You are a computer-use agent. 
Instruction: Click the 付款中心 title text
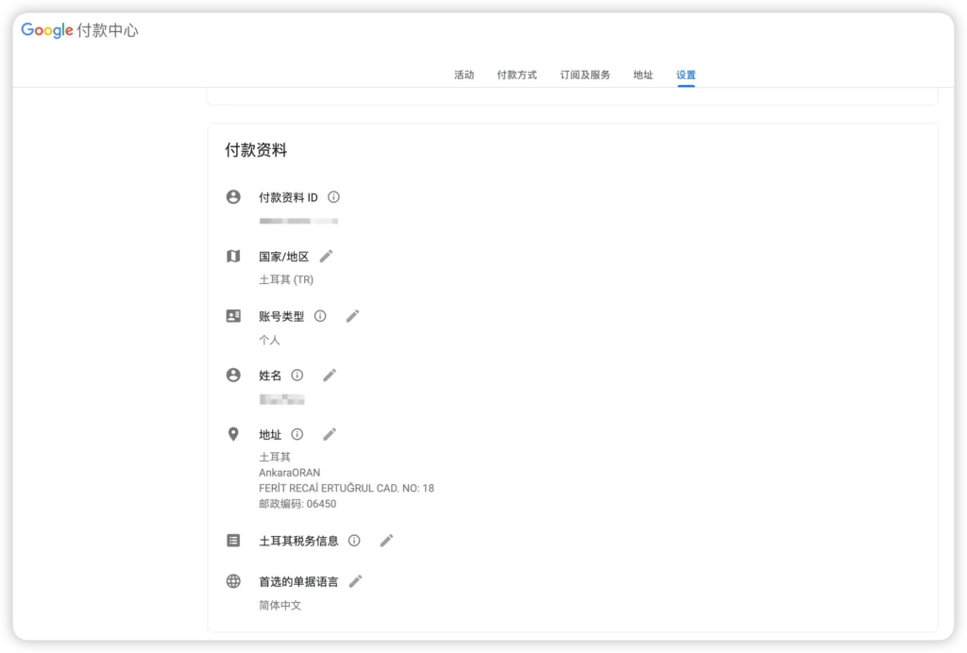pyautogui.click(x=108, y=30)
